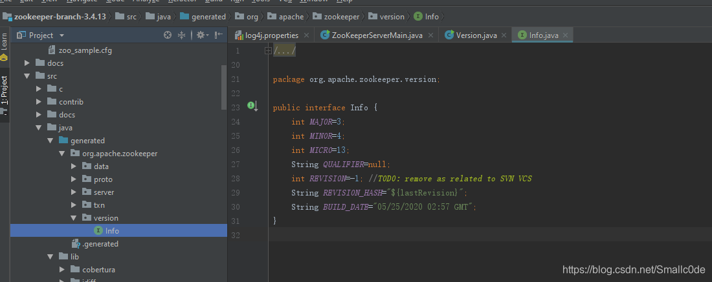Click the proto package icon

[x=87, y=179]
